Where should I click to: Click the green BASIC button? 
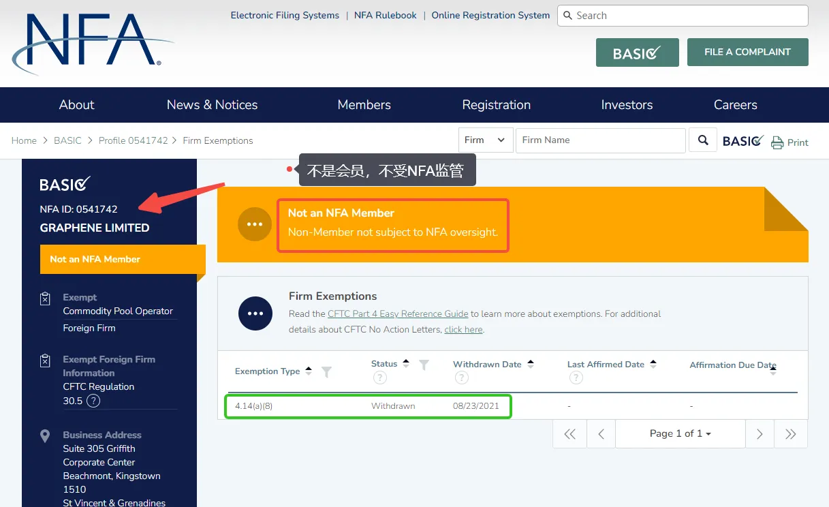point(638,52)
